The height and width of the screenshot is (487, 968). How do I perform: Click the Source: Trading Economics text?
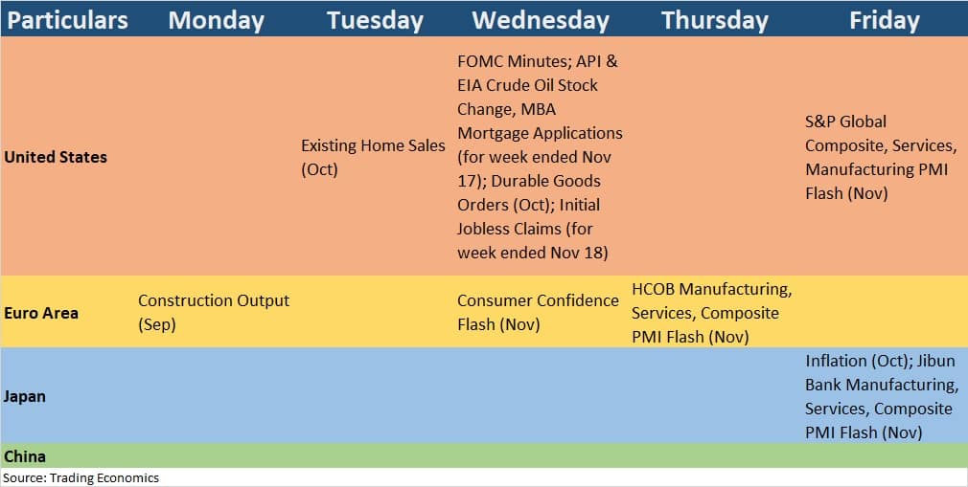(81, 477)
